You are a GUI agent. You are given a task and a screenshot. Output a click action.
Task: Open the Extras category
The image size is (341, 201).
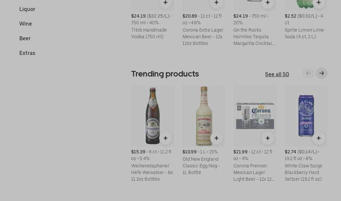[27, 53]
